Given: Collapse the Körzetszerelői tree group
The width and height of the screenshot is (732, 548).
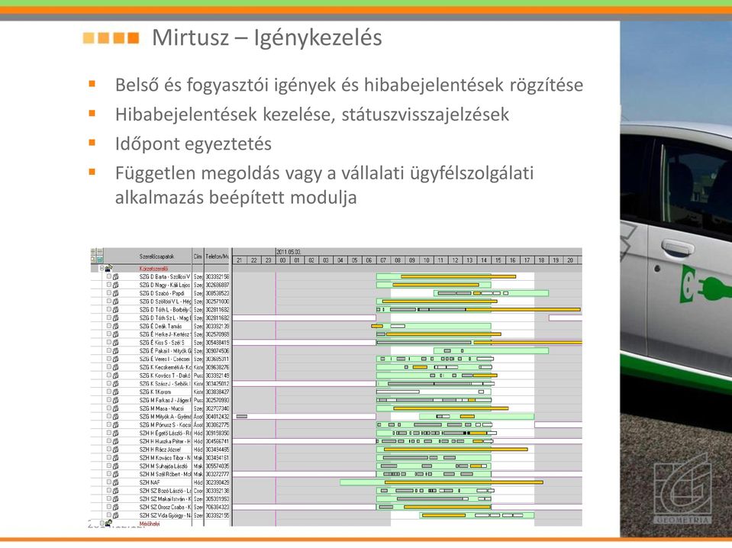Looking at the screenshot, I should point(102,269).
